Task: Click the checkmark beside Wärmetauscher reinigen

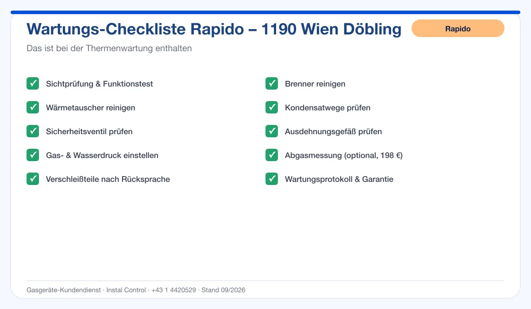Action: [x=33, y=107]
